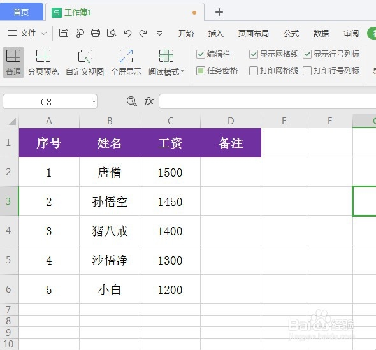
Task: Select row 7 header
Action: [x=9, y=310]
